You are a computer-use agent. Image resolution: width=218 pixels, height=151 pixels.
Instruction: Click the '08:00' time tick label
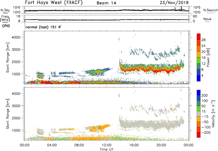pyautogui.click(x=79, y=145)
